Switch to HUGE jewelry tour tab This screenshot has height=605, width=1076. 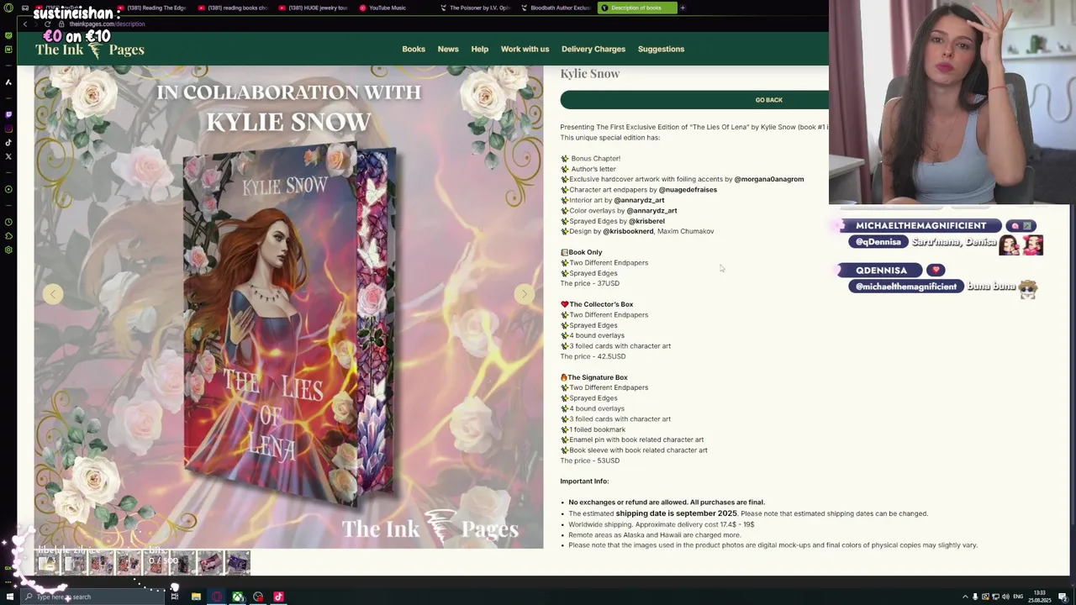point(314,8)
